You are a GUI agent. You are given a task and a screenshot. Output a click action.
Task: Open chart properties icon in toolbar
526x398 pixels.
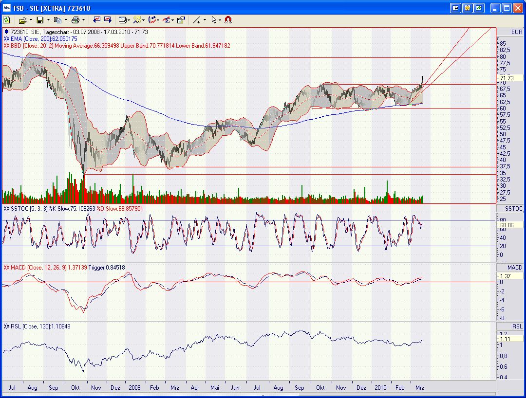point(181,20)
